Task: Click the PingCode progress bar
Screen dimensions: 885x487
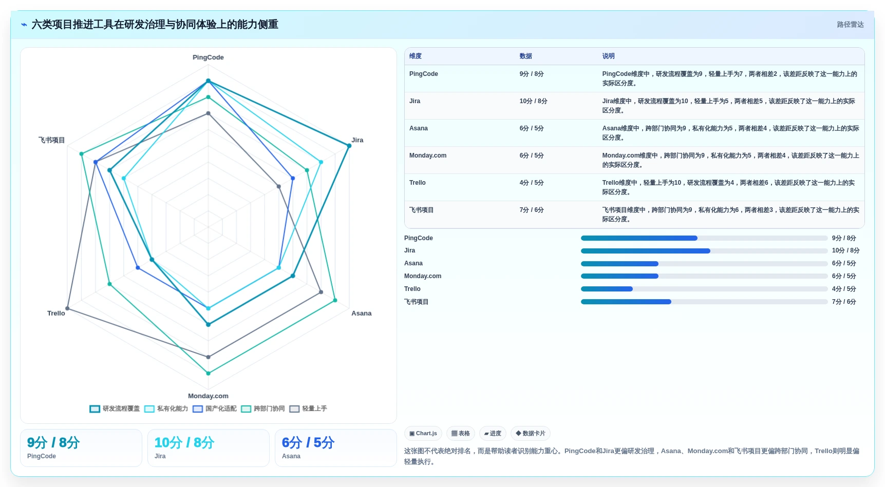Action: (704, 238)
